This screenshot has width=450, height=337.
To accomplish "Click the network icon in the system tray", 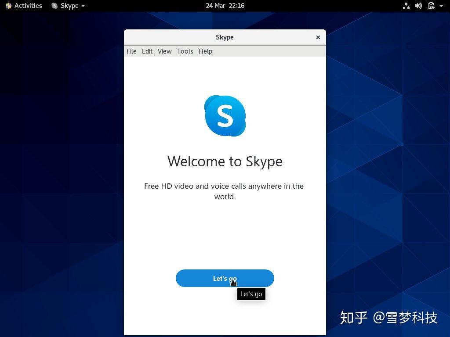I will pos(406,6).
